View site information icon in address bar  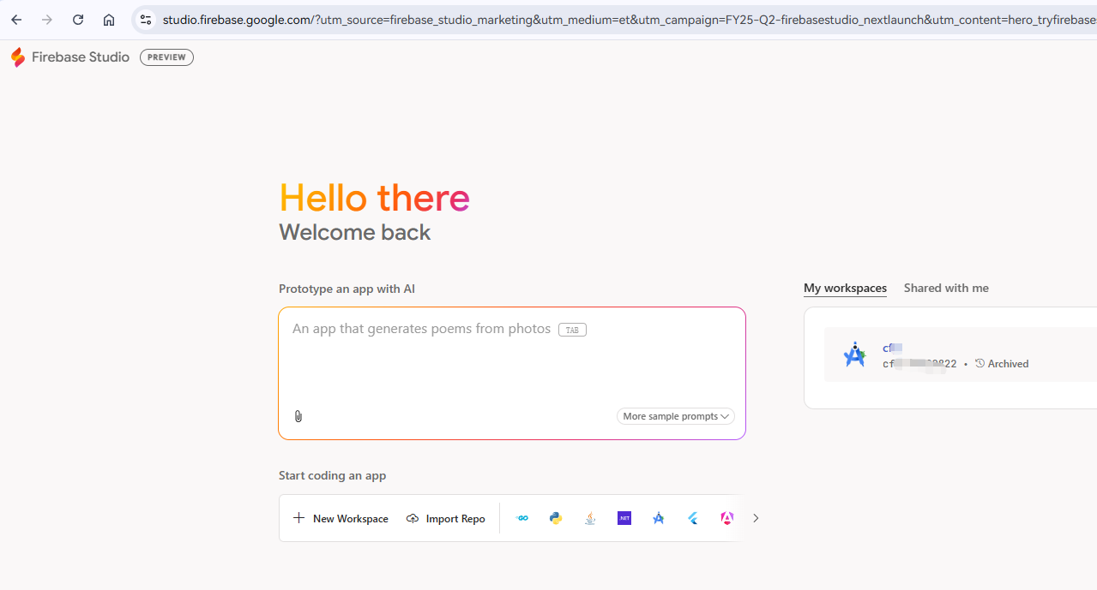[146, 20]
